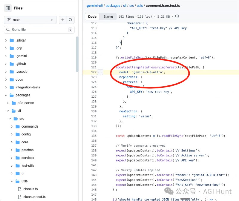Open gemini-cli breadcrumb link

click(95, 5)
